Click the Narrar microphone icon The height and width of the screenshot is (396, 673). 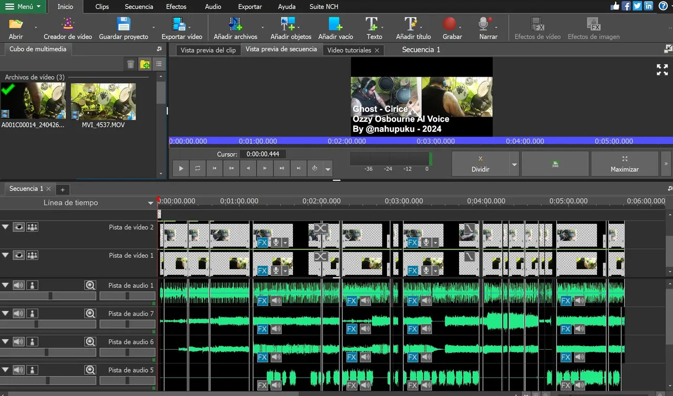[485, 24]
